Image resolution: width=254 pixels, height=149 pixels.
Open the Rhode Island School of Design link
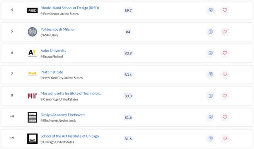(x=70, y=8)
